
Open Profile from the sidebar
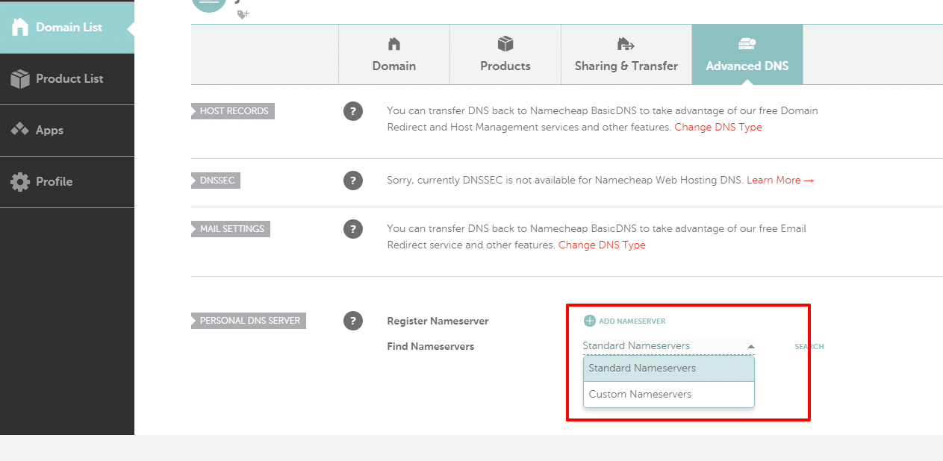[x=67, y=181]
